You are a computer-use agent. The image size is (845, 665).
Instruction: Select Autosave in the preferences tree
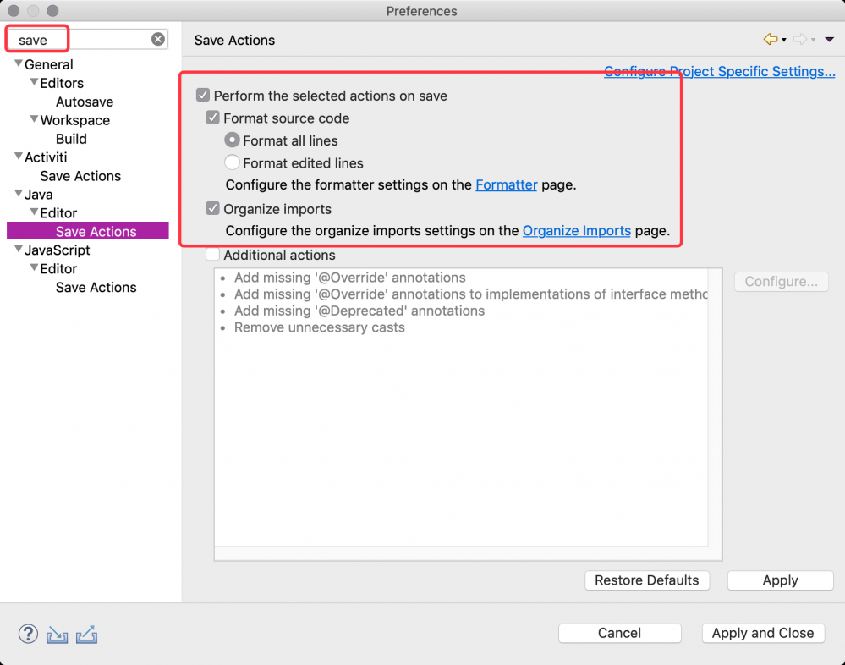coord(85,102)
